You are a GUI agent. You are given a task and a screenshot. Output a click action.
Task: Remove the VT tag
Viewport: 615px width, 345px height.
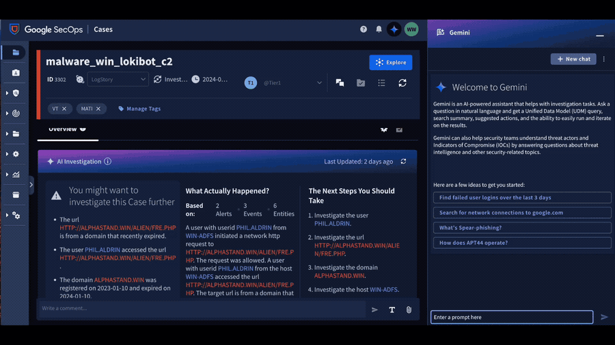(x=64, y=108)
